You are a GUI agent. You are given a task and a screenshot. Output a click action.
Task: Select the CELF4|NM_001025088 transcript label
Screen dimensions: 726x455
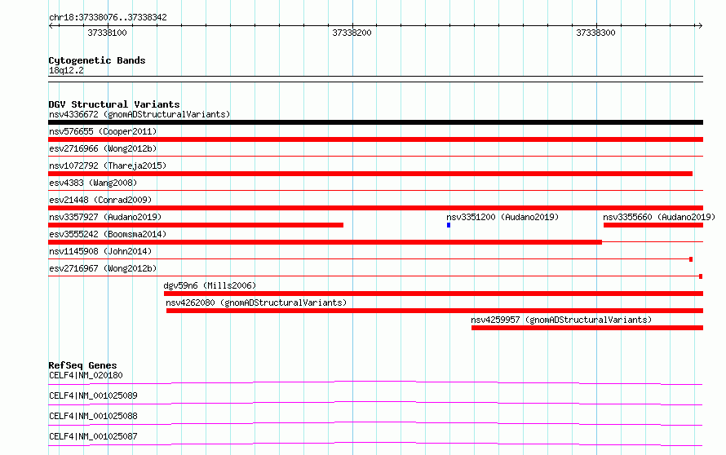pos(93,416)
